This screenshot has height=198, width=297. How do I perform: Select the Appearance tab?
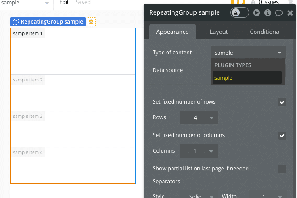[172, 32]
